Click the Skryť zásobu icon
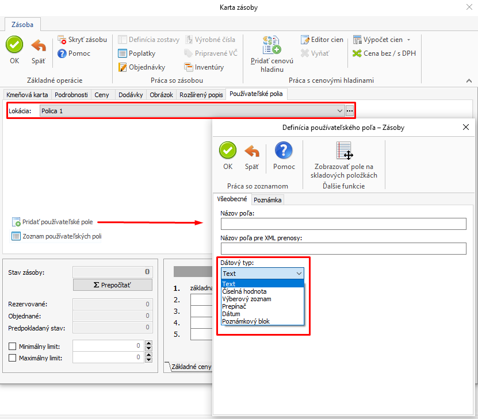This screenshot has height=419, width=478. (x=63, y=40)
